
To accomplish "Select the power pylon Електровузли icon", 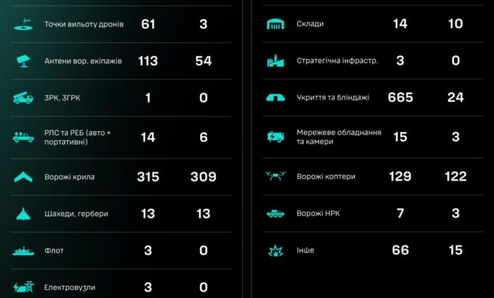I will point(23,287).
